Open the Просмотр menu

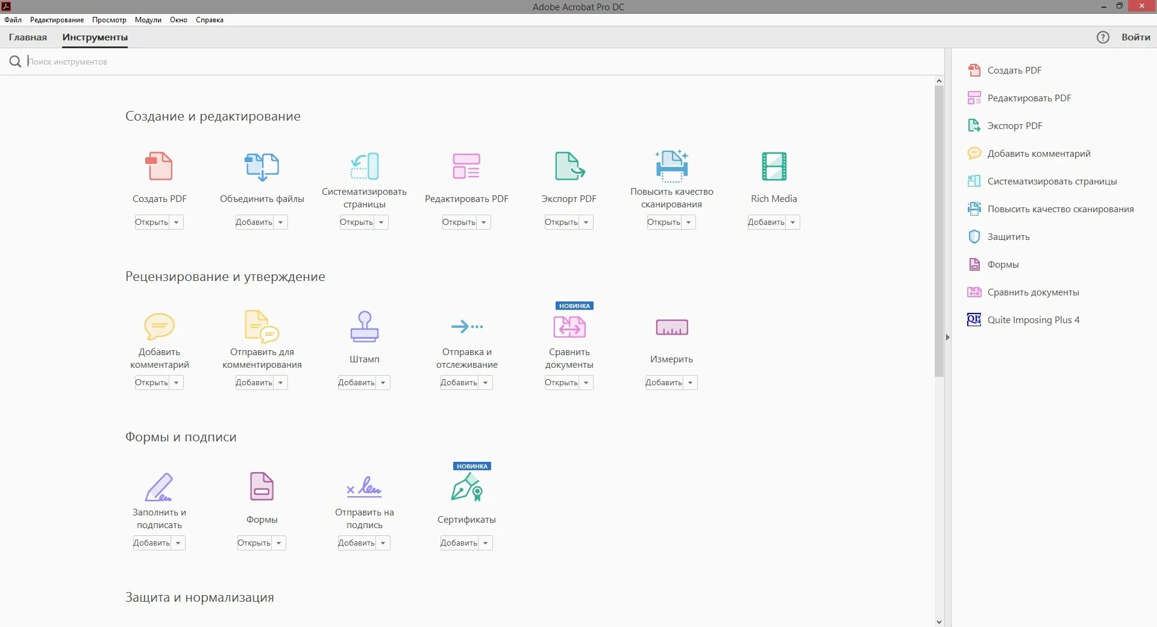tap(109, 20)
